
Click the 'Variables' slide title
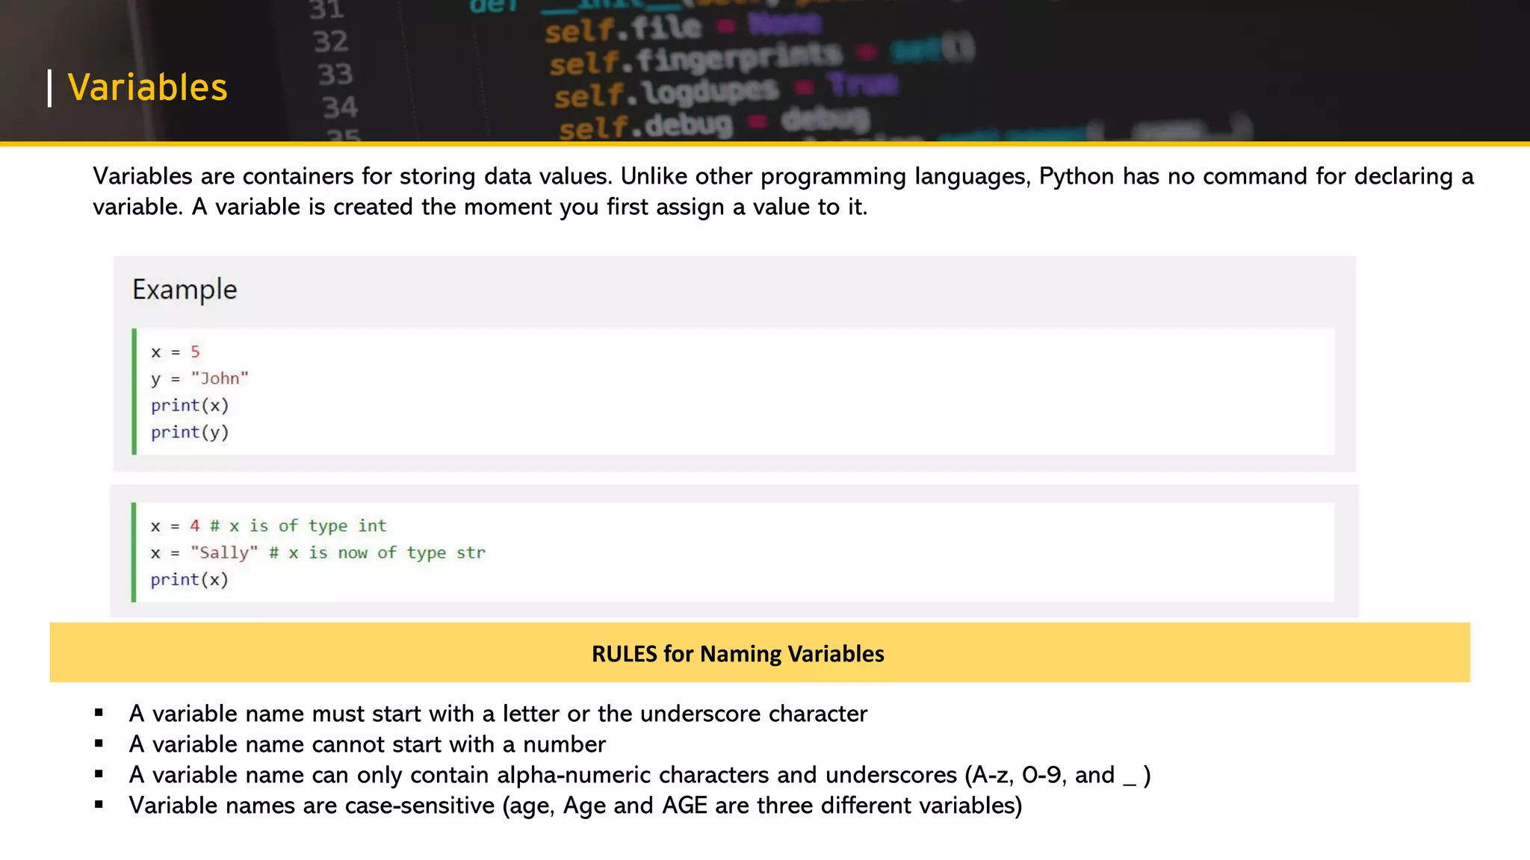[x=147, y=87]
